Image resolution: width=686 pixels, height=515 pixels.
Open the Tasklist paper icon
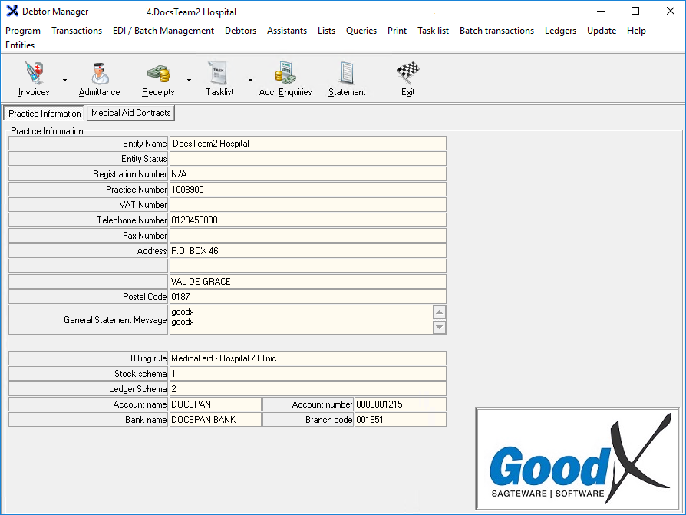click(217, 73)
